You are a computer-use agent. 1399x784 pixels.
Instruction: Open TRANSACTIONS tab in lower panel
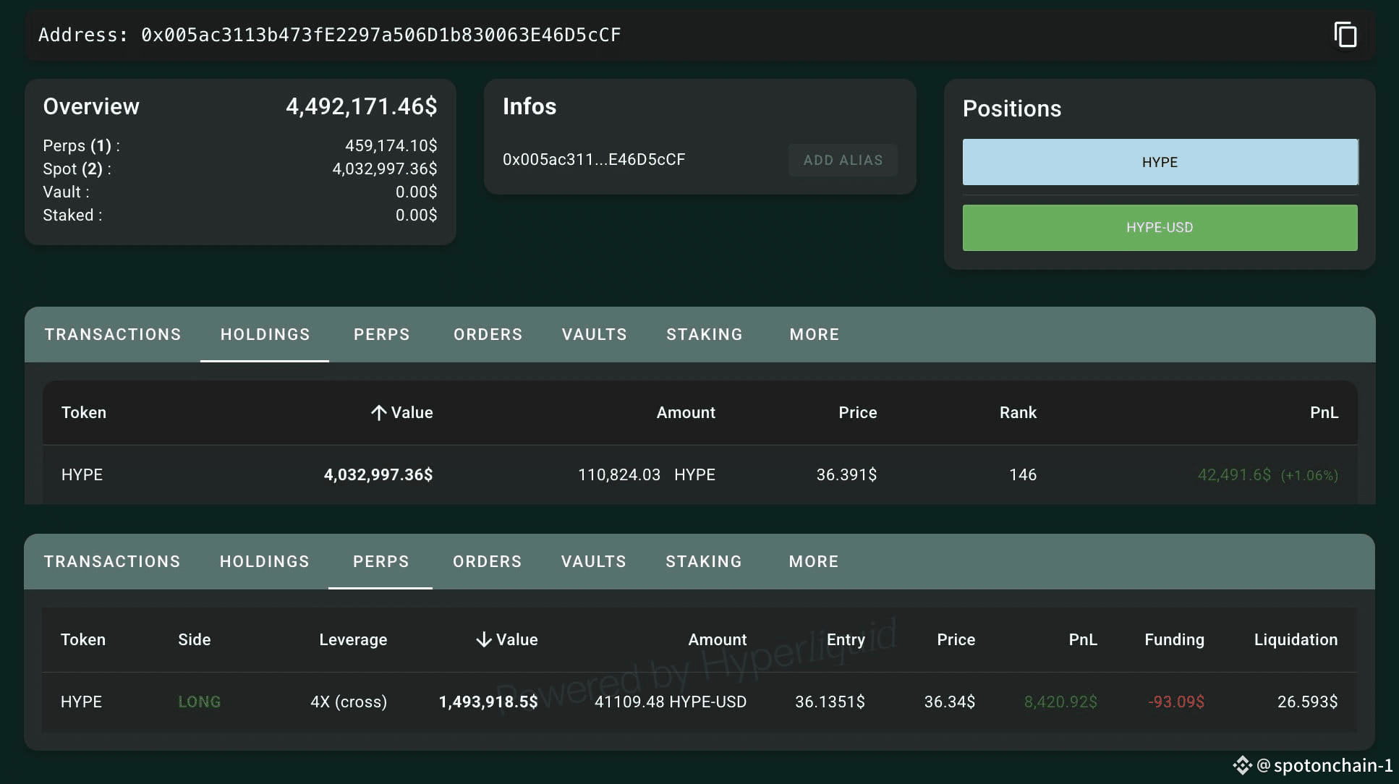pos(112,562)
